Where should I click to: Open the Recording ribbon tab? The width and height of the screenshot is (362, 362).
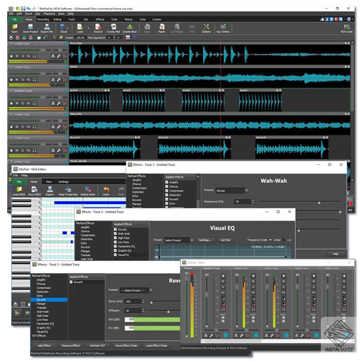click(43, 19)
